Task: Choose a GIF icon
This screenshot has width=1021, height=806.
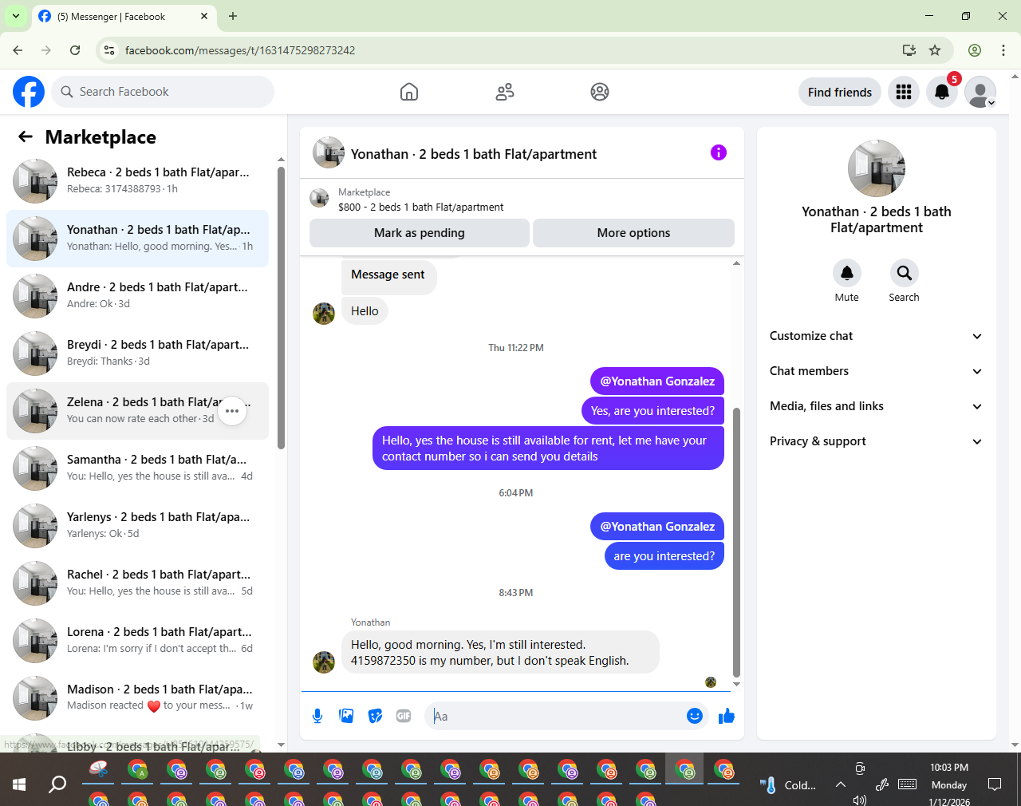Action: point(404,716)
